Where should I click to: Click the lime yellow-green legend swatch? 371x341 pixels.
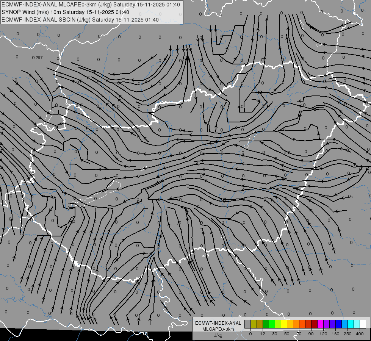(278, 324)
